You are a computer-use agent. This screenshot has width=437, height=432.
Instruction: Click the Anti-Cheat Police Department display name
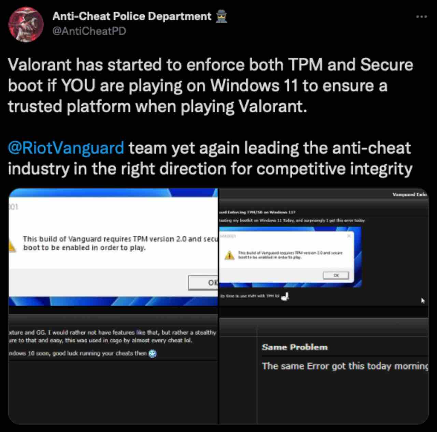132,16
